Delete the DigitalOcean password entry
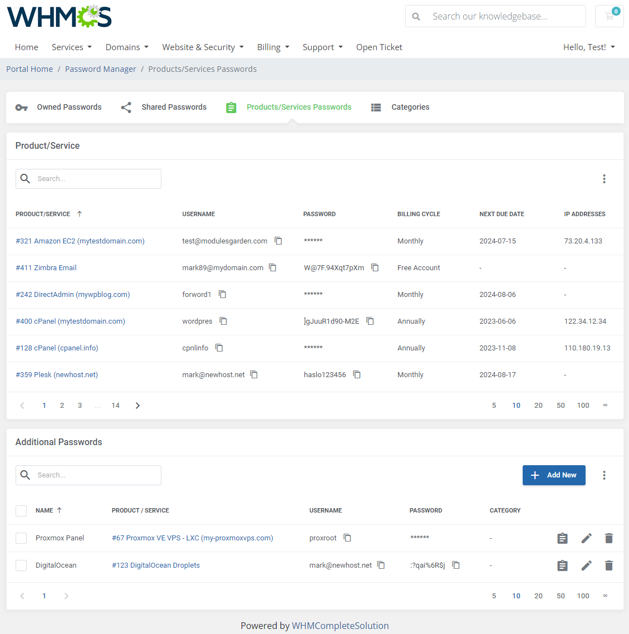629x634 pixels. 609,565
